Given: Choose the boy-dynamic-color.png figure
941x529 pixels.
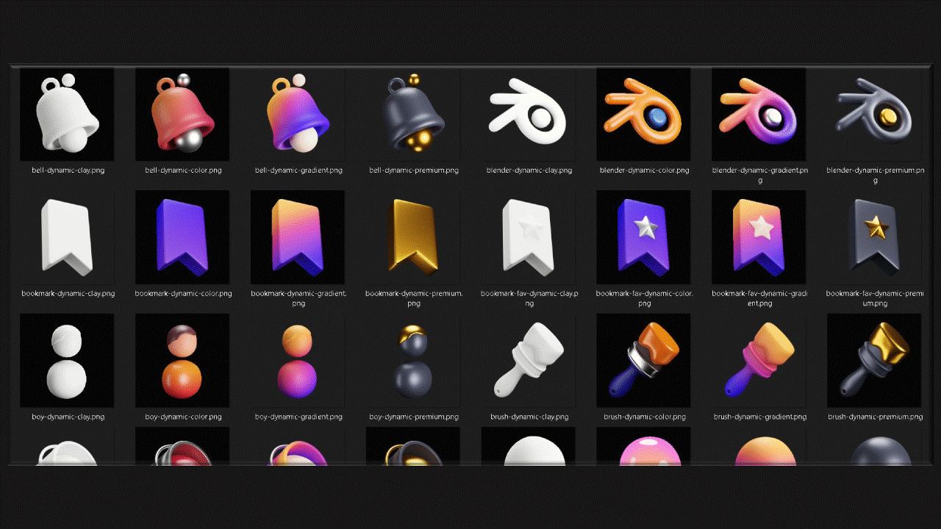Looking at the screenshot, I should (182, 361).
